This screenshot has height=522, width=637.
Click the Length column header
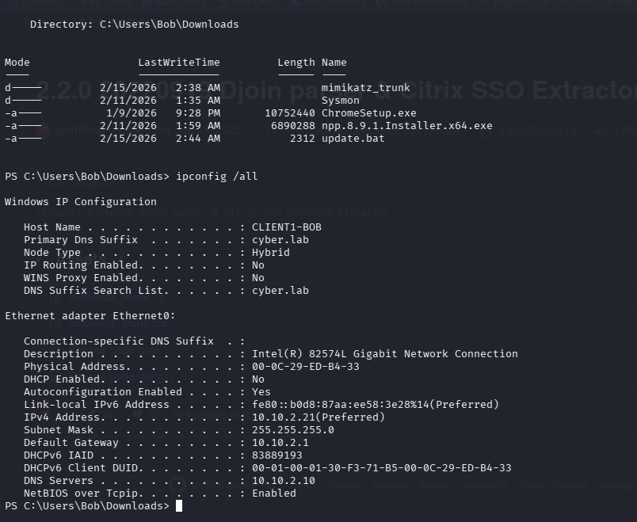click(296, 63)
